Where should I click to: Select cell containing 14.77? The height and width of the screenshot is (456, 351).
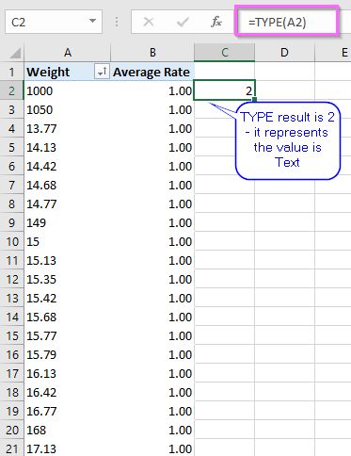click(68, 204)
